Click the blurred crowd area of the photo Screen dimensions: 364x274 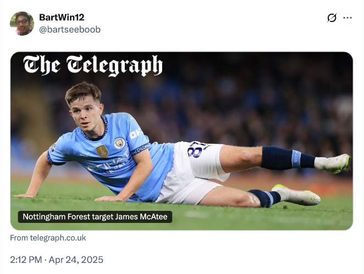pos(247,93)
